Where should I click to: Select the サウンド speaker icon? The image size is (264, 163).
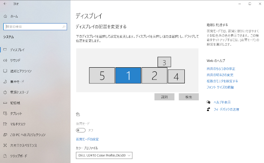pyautogui.click(x=5, y=60)
